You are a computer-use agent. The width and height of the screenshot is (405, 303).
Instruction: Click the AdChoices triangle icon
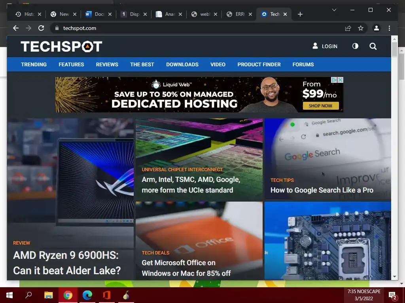pyautogui.click(x=334, y=80)
